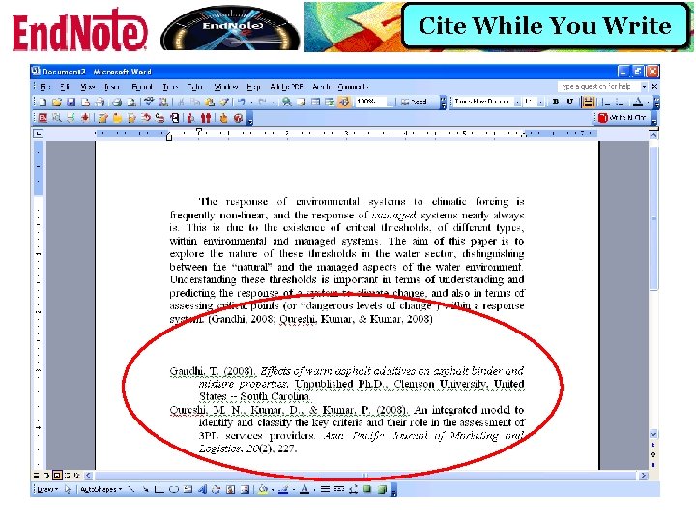
Task: Click the EndNote Insert Selected Citation icon
Action: tap(85, 118)
